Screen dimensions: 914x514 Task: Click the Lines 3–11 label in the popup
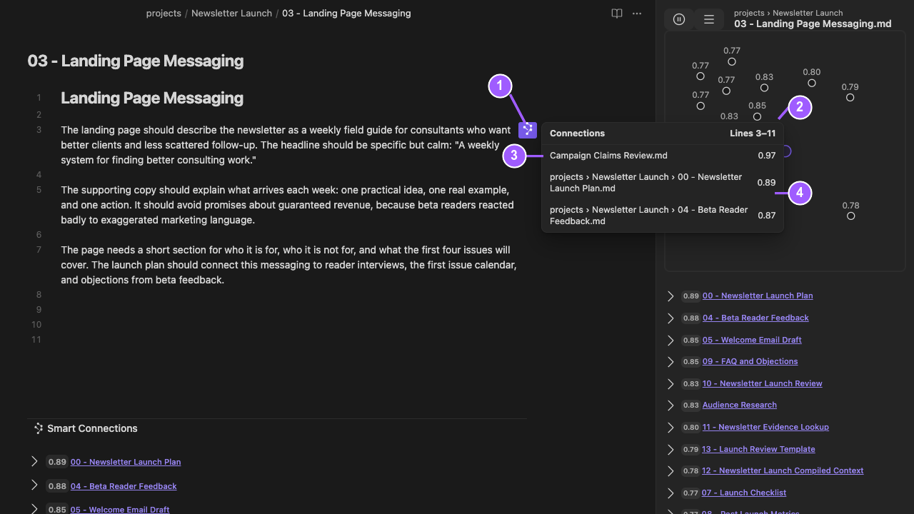[753, 133]
